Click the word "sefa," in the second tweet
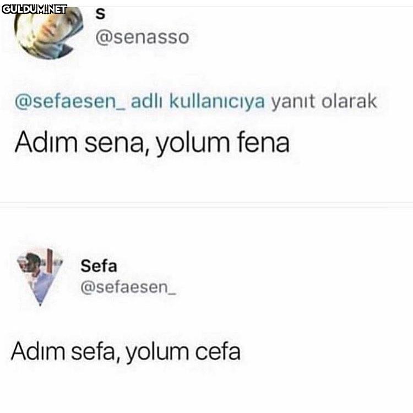 pos(94,351)
